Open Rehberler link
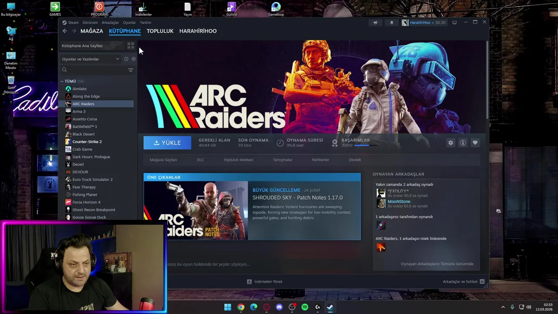 coord(320,160)
